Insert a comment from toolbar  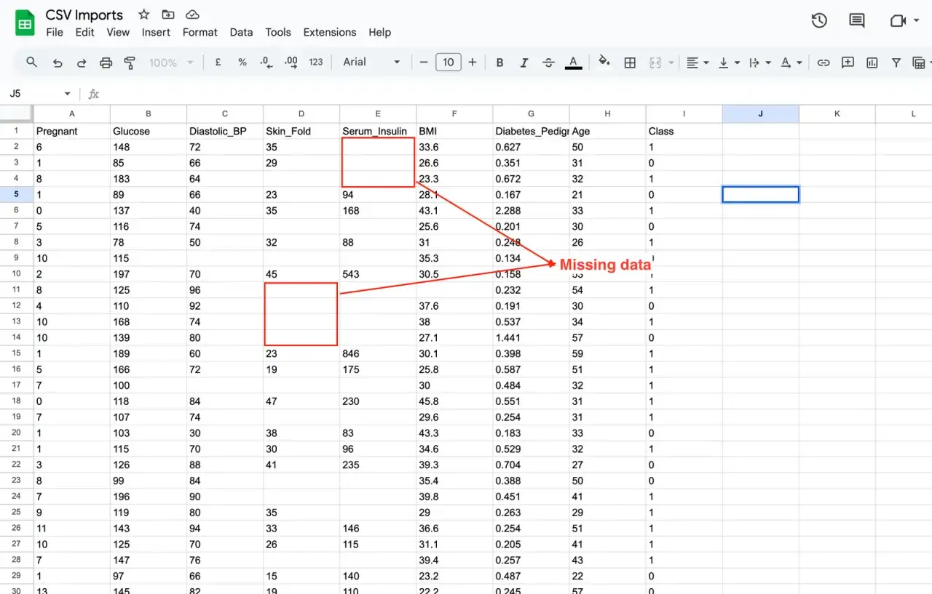848,63
